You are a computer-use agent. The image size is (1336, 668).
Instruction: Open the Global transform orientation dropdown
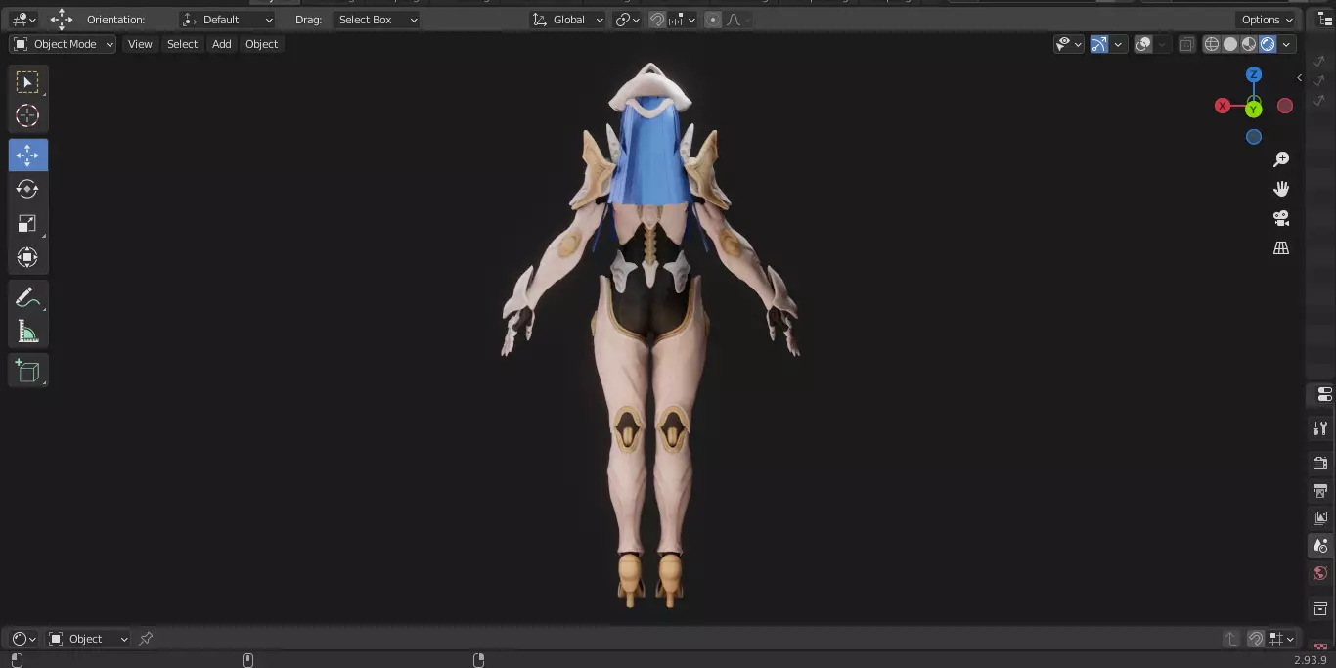coord(568,20)
